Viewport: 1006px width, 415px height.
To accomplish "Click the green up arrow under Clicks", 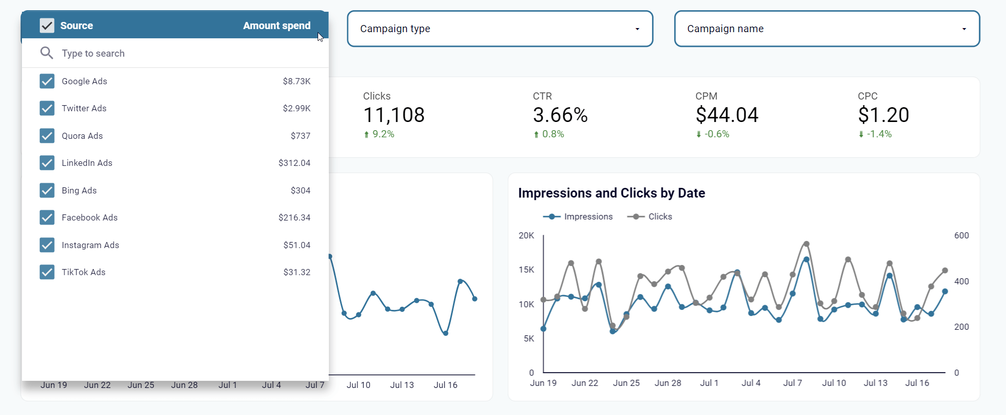I will 366,134.
